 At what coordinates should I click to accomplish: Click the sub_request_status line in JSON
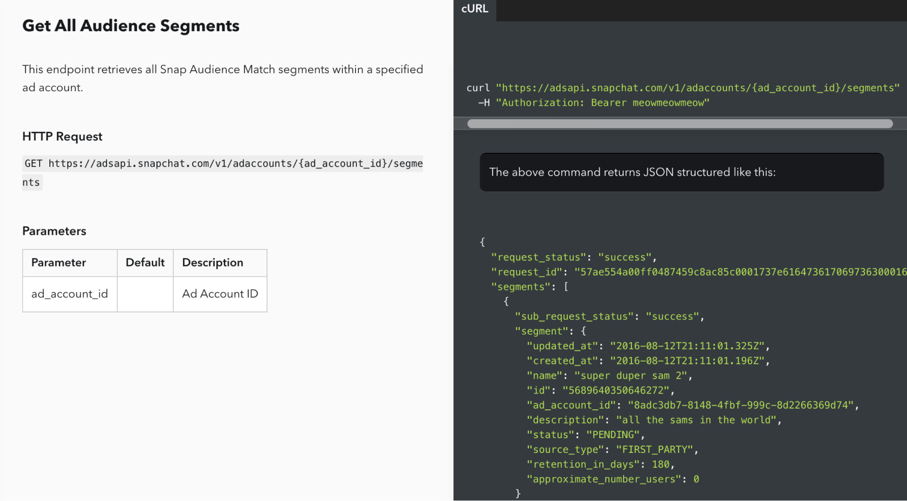[609, 316]
